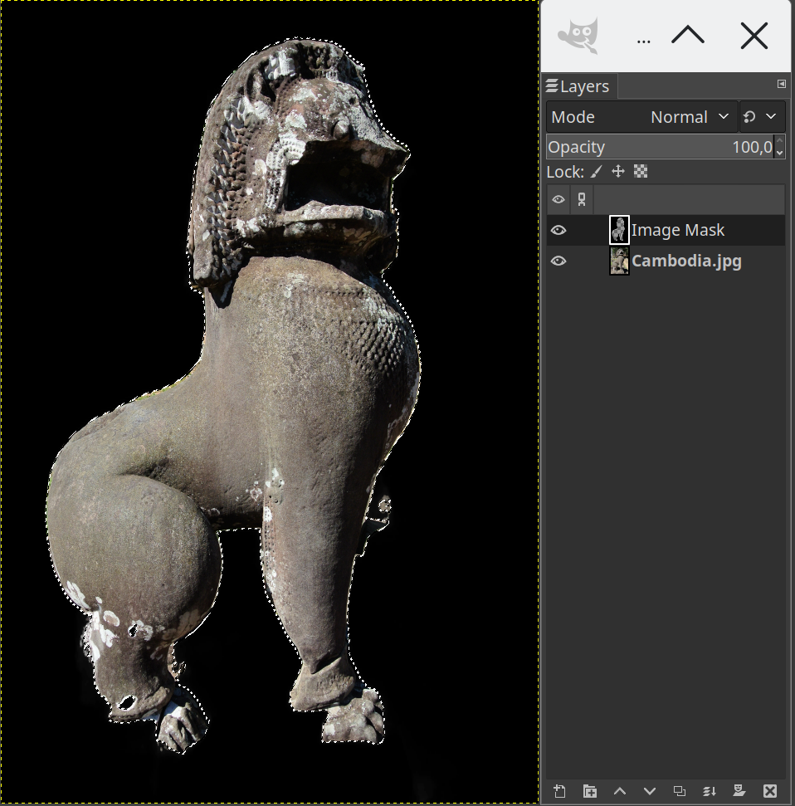Toggle lock alpha channel
Image resolution: width=795 pixels, height=806 pixels.
point(641,172)
